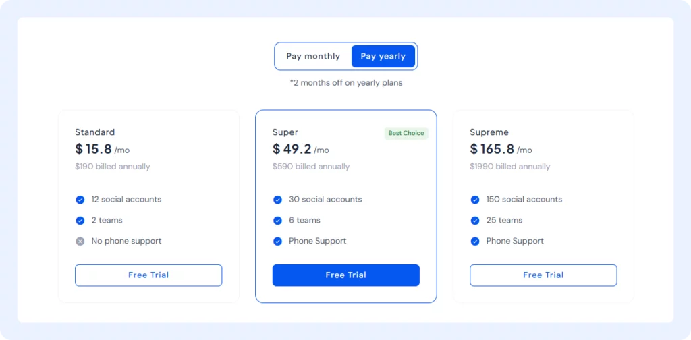Click gray X icon by No phone support
This screenshot has width=691, height=340.
click(x=80, y=242)
